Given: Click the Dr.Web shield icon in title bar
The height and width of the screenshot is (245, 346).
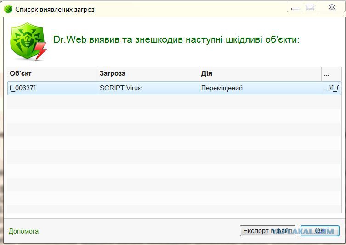Looking at the screenshot, I should tap(8, 9).
